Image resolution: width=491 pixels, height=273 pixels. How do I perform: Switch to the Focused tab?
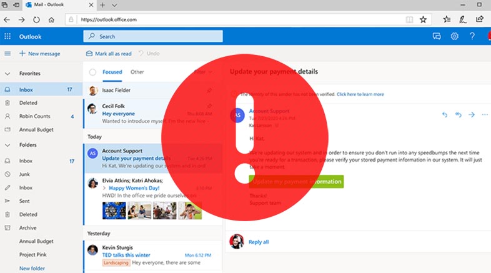point(112,72)
